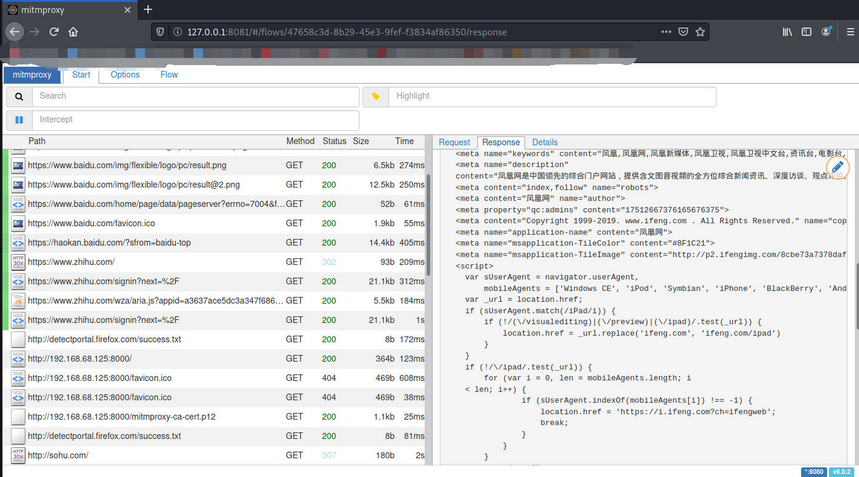Open the Firefox library icon

pos(787,32)
